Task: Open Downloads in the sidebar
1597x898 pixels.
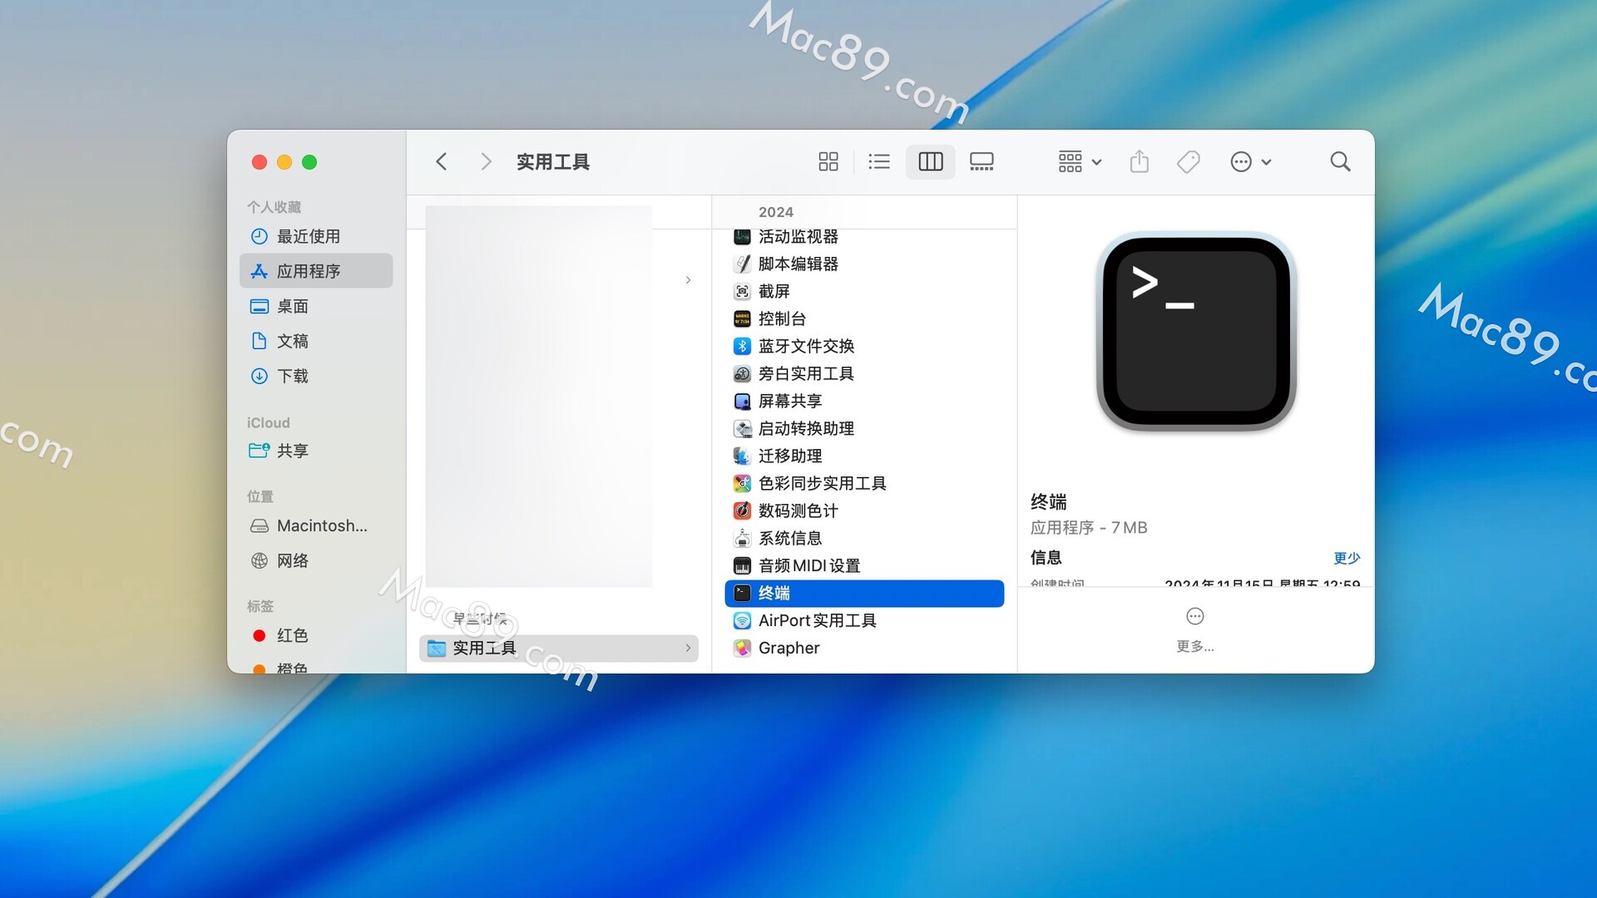Action: pos(292,376)
